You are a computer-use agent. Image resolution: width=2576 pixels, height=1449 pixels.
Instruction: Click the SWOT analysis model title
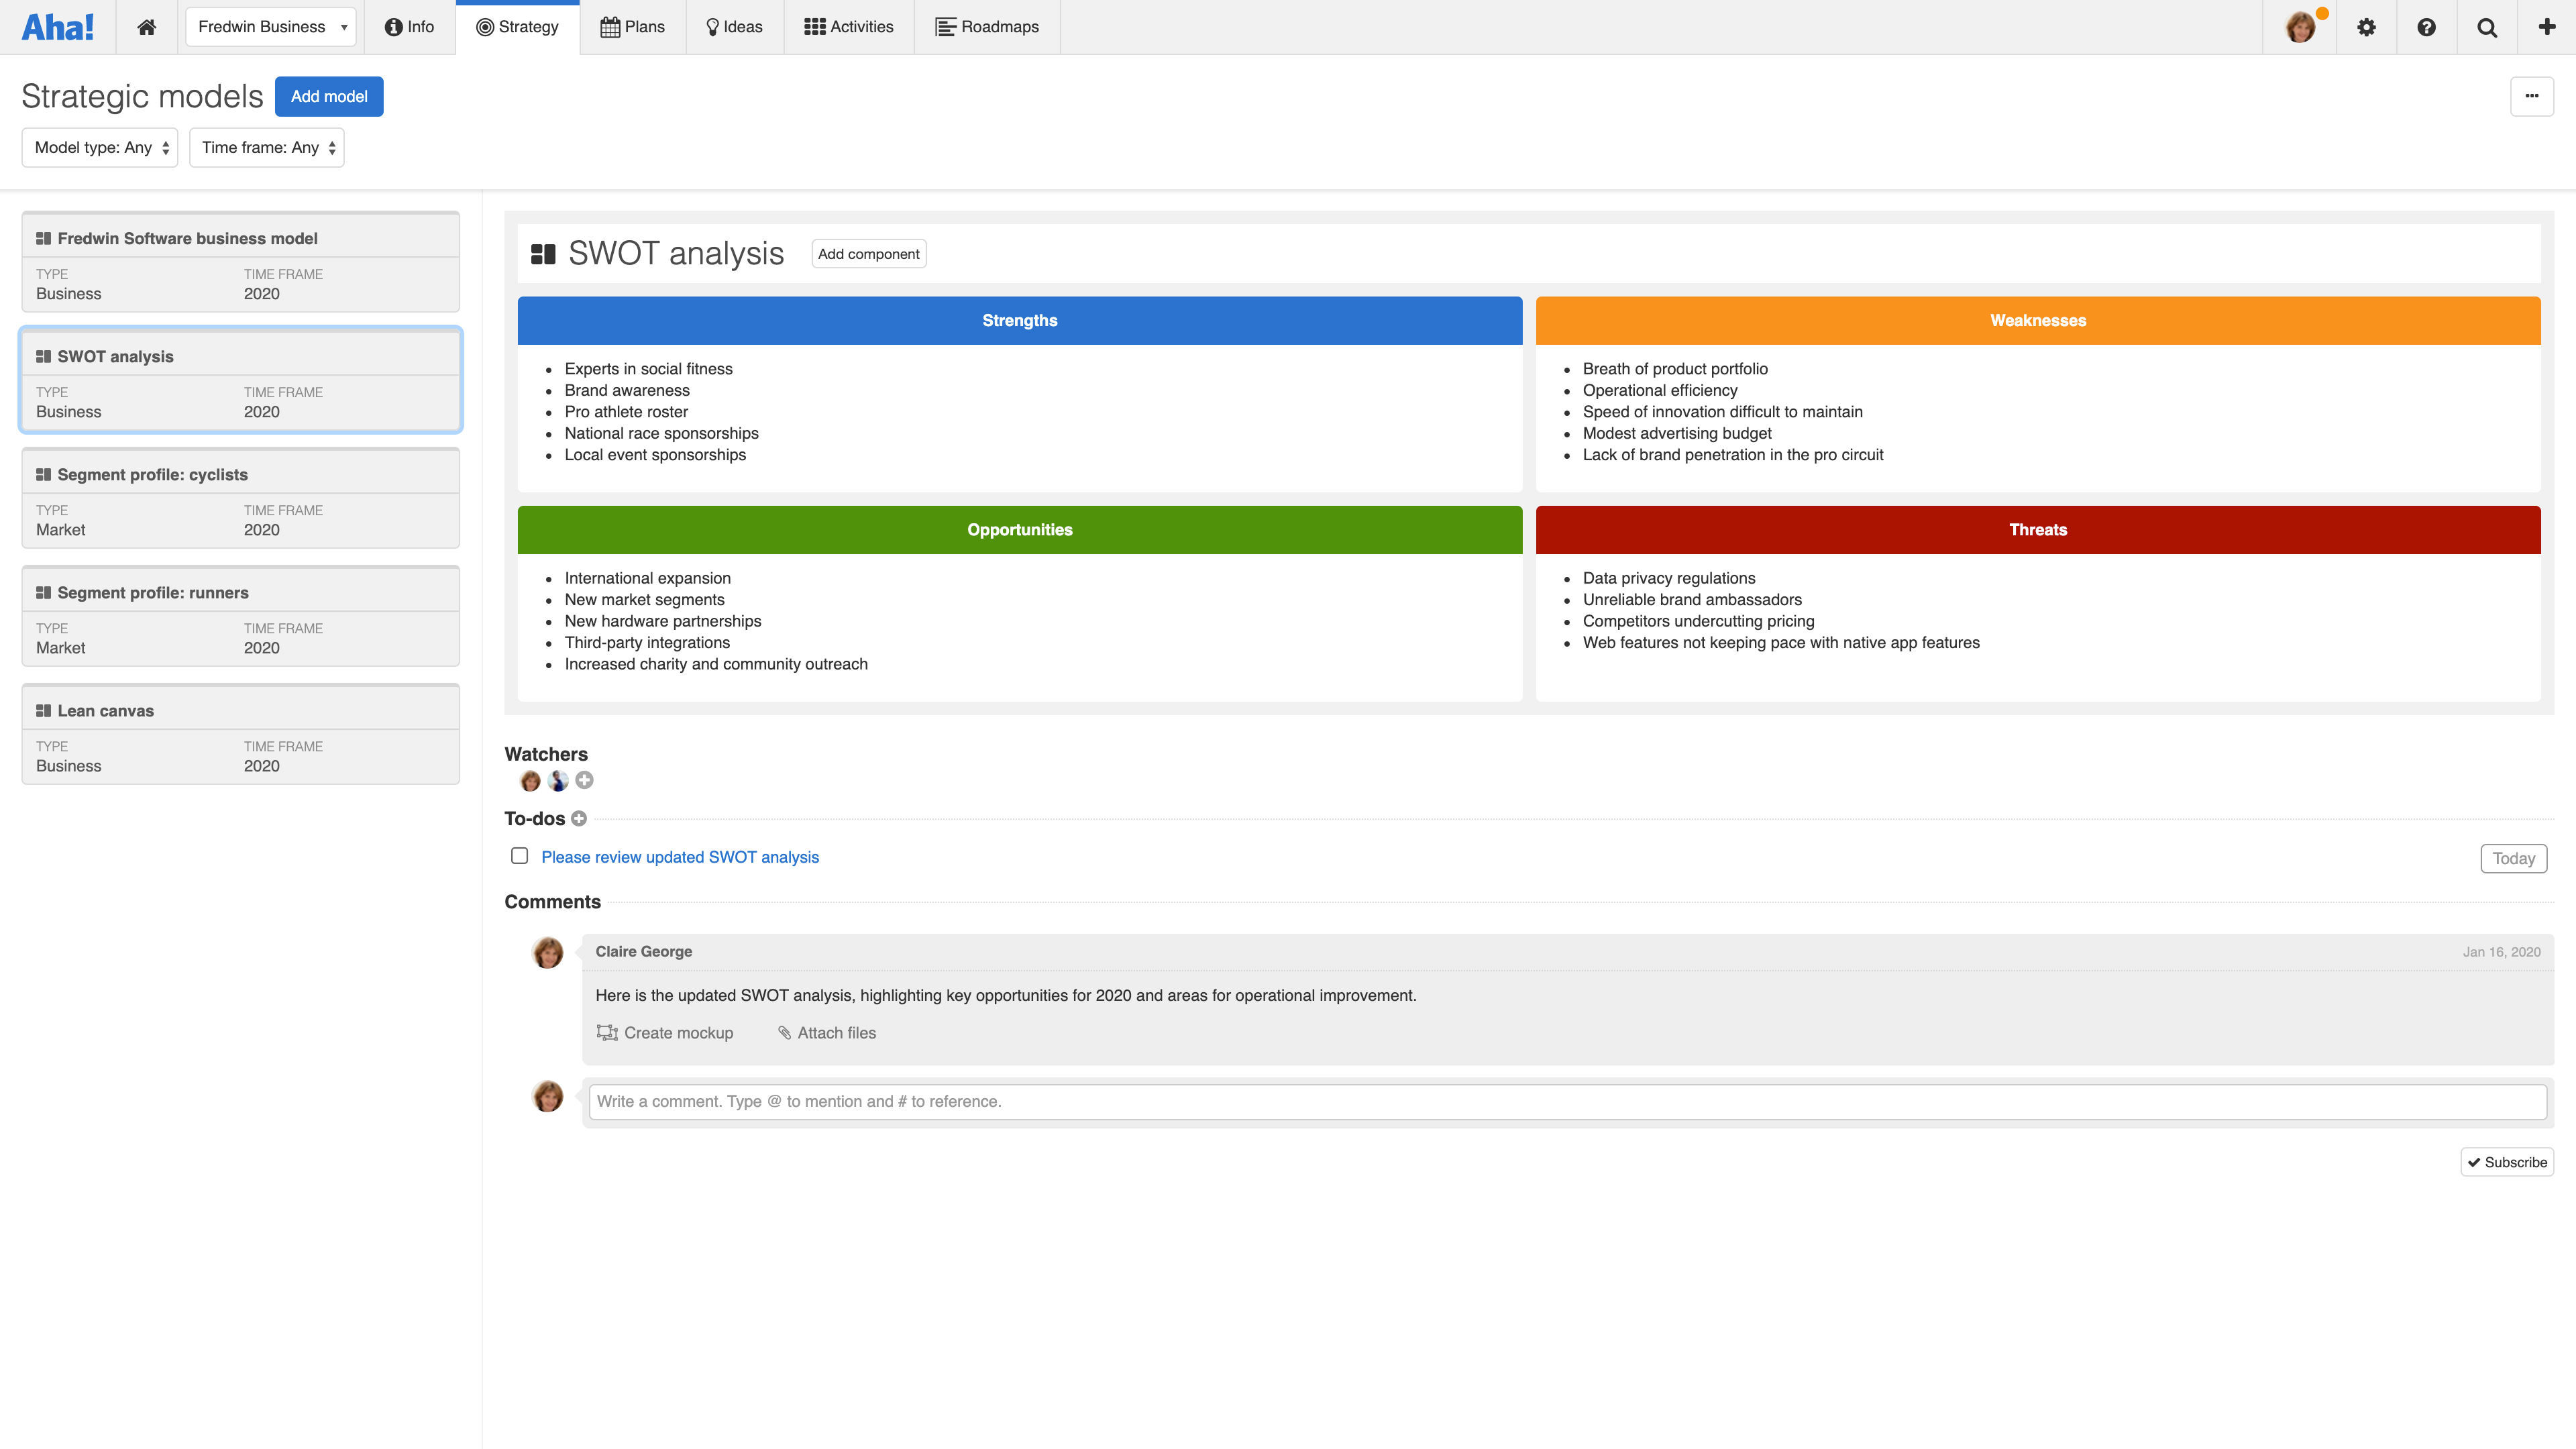[x=676, y=254]
